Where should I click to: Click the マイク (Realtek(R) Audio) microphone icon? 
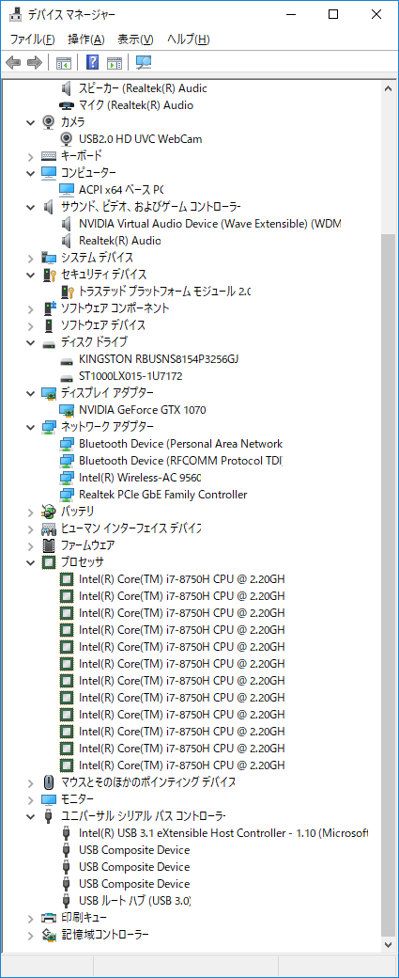click(67, 104)
